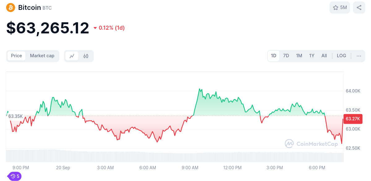The image size is (371, 181).
Task: Enable logarithmic scale with LOG
Action: pos(341,56)
